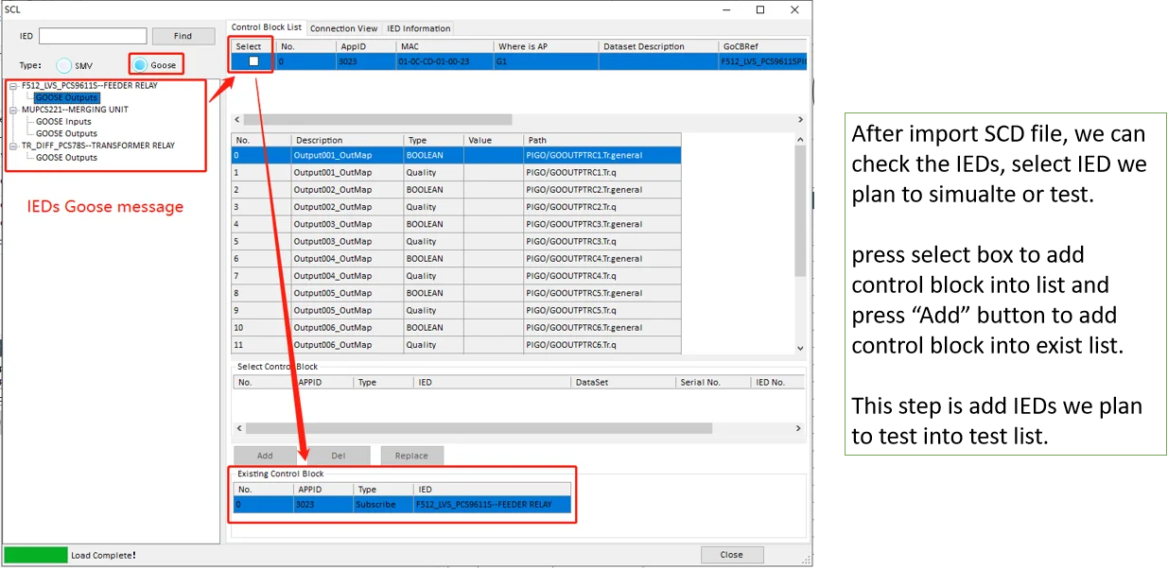Maximize the SCL window

coord(760,9)
